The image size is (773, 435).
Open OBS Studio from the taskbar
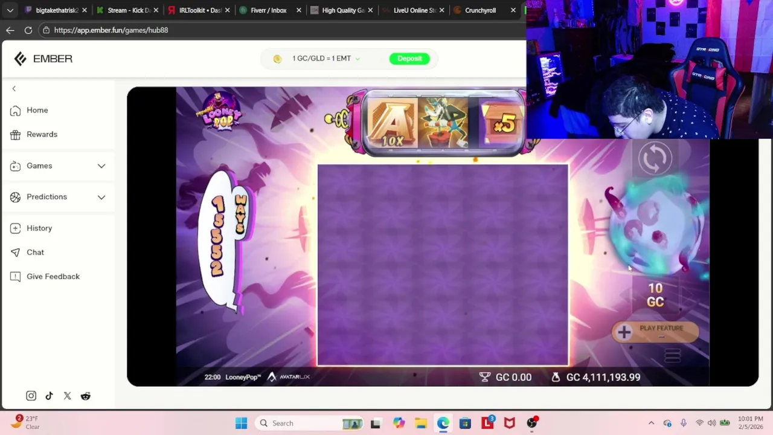pyautogui.click(x=532, y=423)
